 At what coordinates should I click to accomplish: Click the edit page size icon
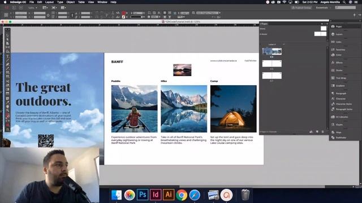point(311,132)
